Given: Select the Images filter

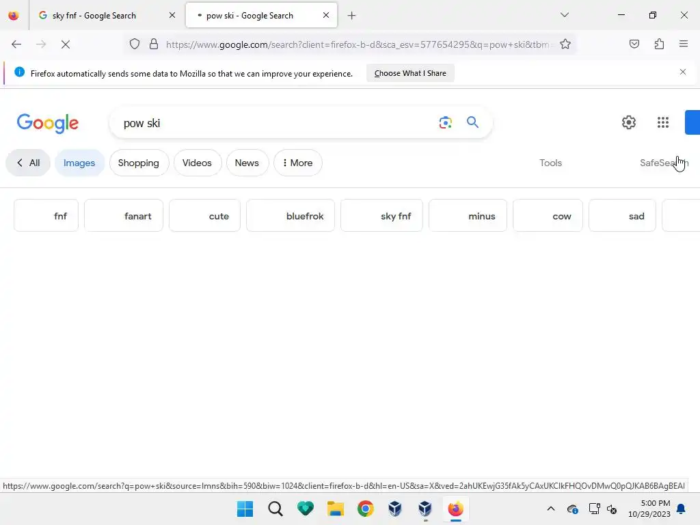Looking at the screenshot, I should click(x=79, y=163).
